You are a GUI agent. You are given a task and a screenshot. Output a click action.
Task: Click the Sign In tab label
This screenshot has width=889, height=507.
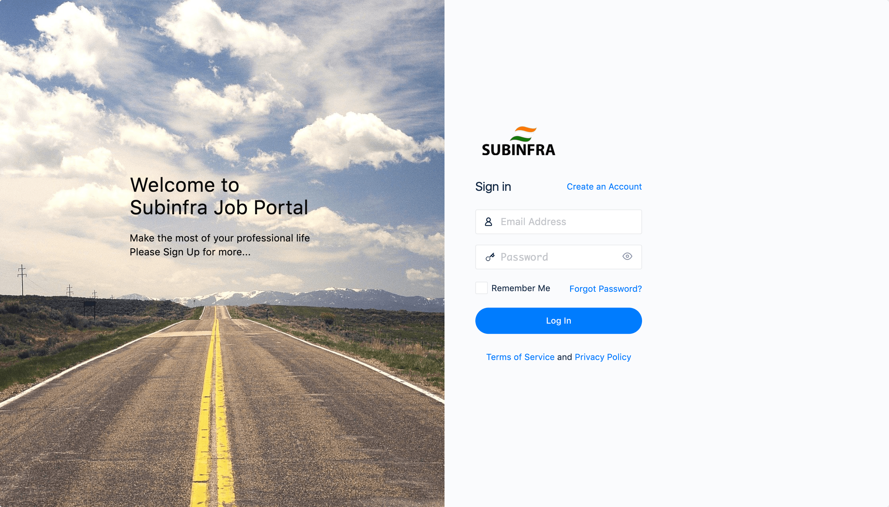pyautogui.click(x=493, y=186)
